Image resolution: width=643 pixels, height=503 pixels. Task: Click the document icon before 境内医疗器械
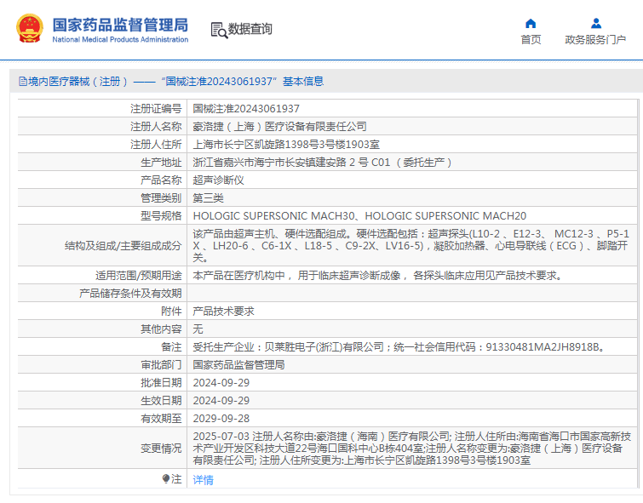pos(22,81)
